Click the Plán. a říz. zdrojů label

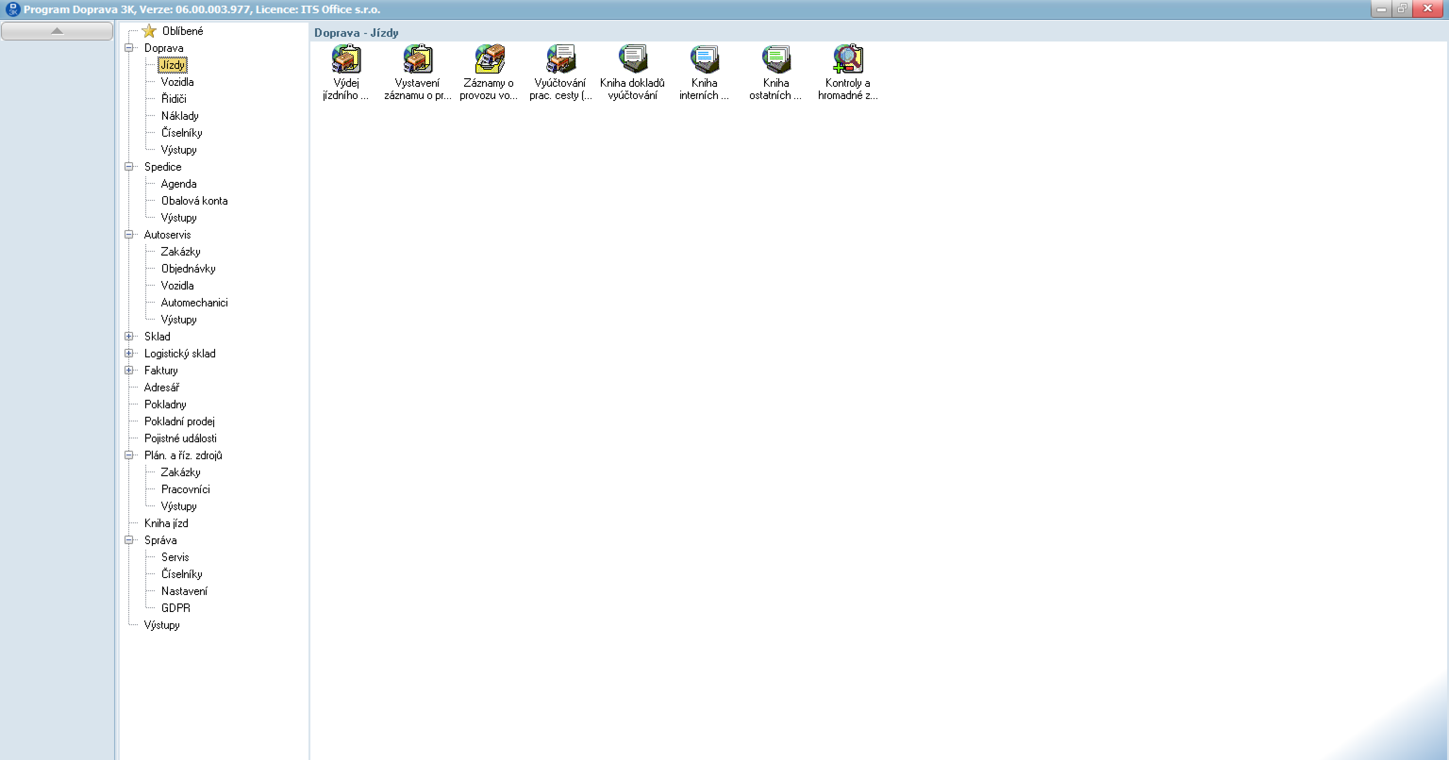tap(183, 455)
